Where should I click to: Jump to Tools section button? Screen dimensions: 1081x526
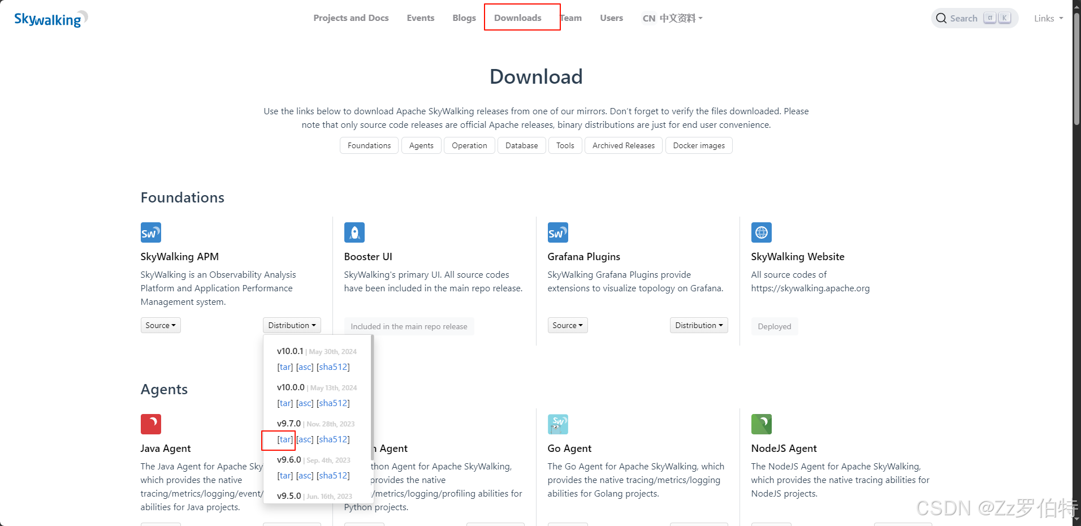click(565, 145)
